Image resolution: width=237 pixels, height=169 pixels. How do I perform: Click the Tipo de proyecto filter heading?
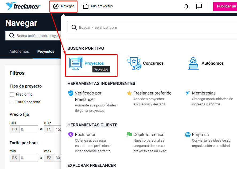pos(26,86)
